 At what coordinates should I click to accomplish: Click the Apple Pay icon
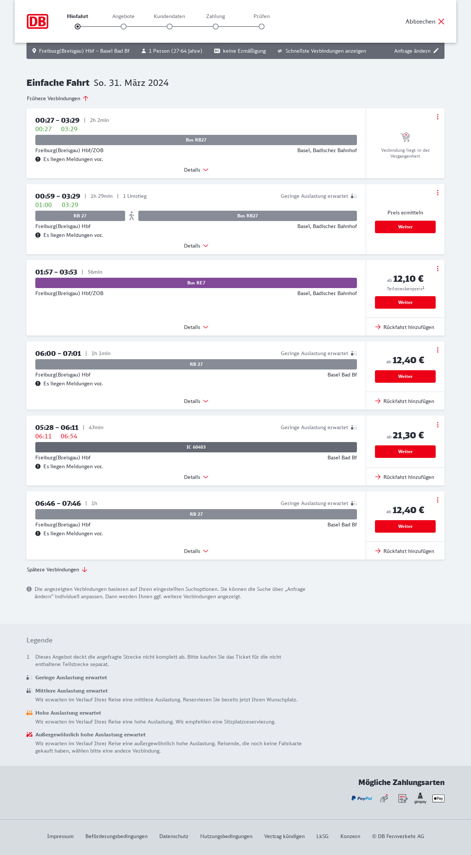[438, 798]
